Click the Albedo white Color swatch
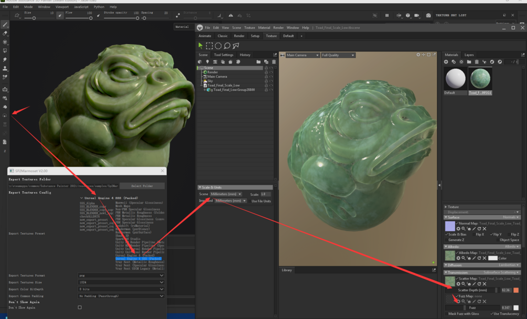This screenshot has width=527, height=319. (493, 258)
